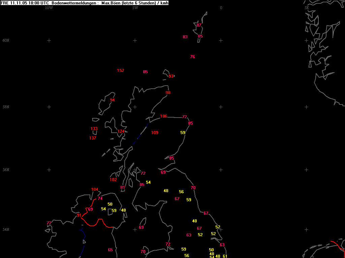Click the 5E longitude label
The height and width of the screenshot is (258, 345).
tap(307, 8)
